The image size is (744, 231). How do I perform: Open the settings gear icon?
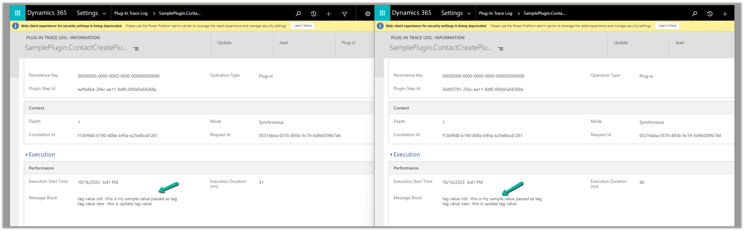click(x=368, y=14)
